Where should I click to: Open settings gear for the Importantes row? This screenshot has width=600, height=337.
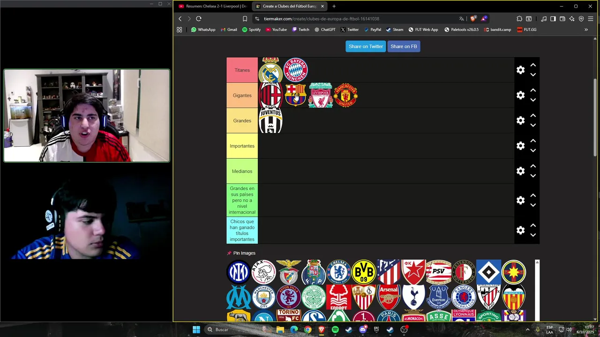click(520, 146)
